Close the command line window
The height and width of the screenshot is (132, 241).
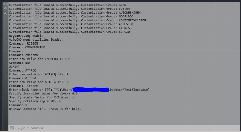[5, 8]
